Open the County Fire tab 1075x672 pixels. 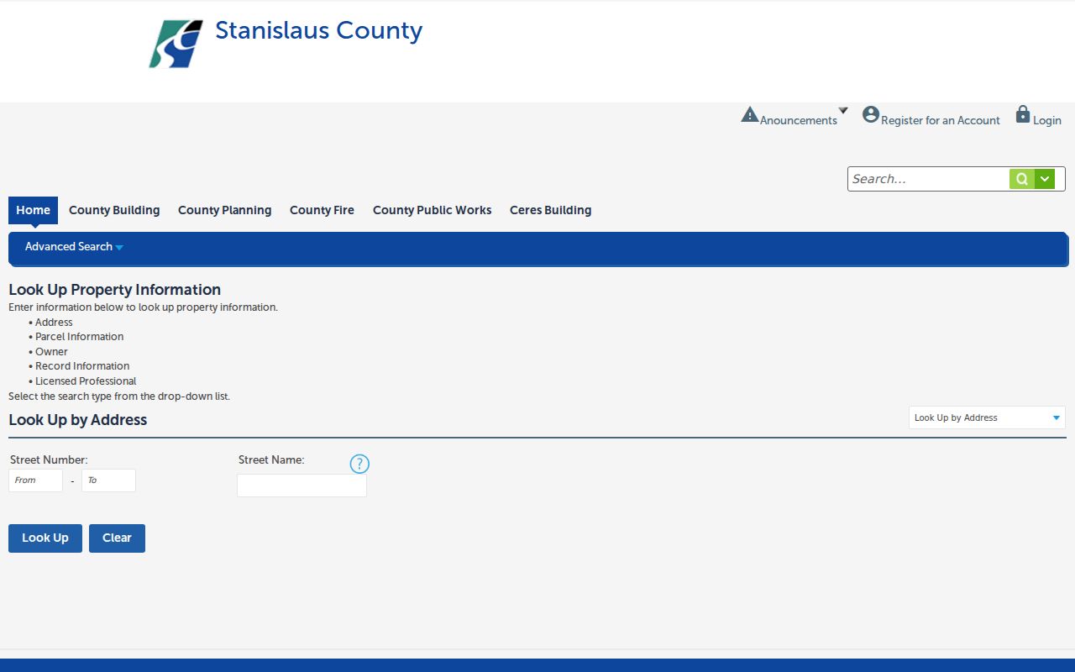pos(322,210)
